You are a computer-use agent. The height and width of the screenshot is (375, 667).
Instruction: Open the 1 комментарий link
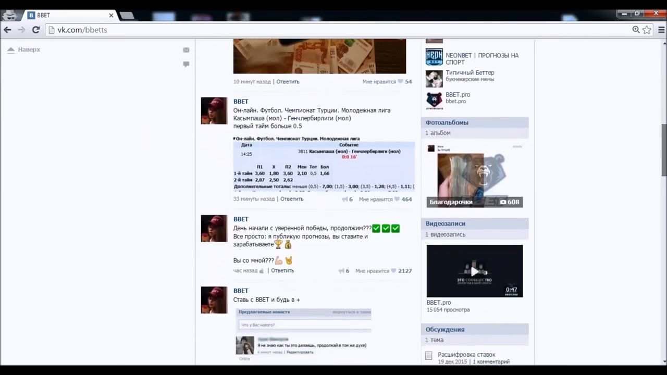(491, 361)
